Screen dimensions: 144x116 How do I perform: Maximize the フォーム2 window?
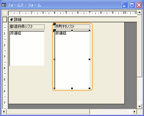(x=132, y=5)
